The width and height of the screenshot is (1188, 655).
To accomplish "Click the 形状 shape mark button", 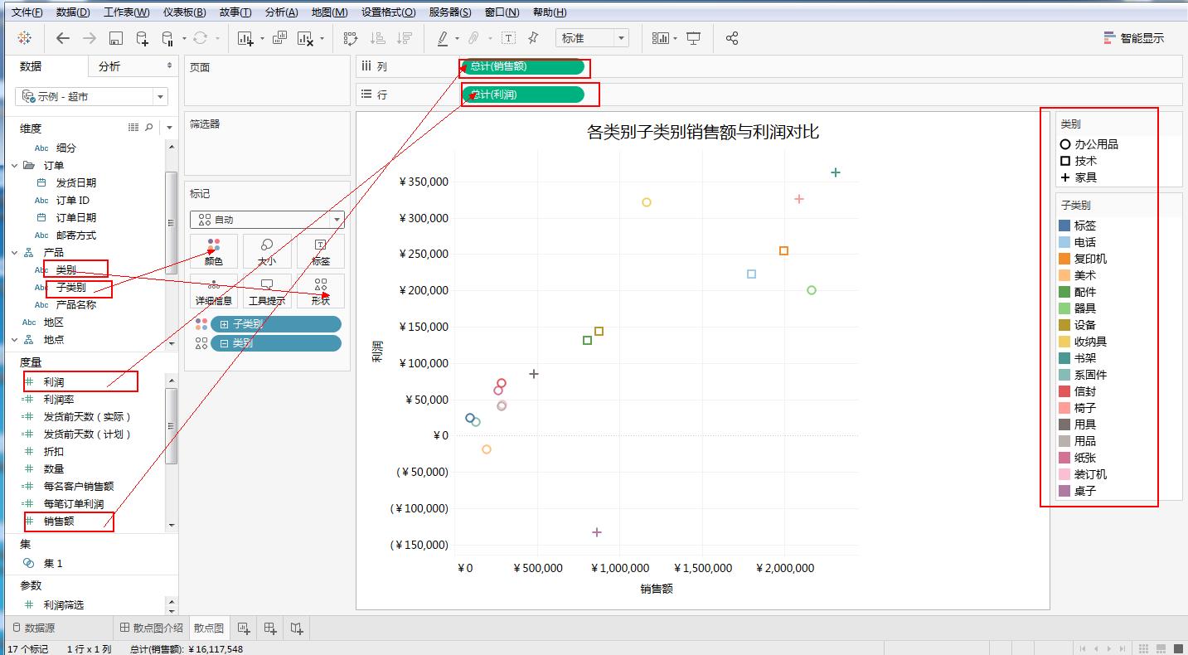I will (321, 291).
